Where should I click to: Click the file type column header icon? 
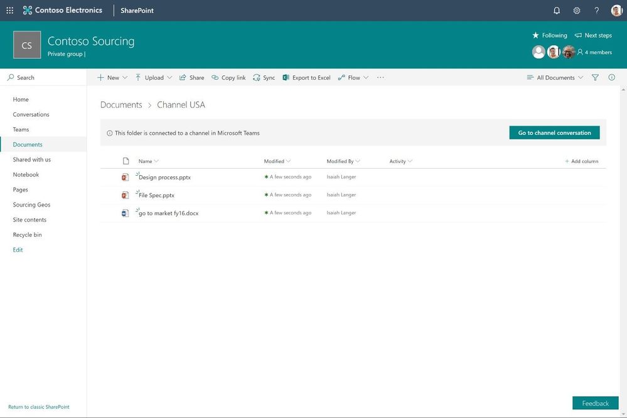pos(126,161)
